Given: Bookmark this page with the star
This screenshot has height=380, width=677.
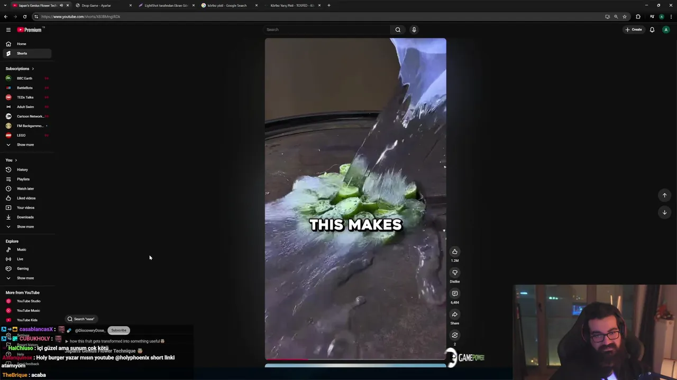Looking at the screenshot, I should tap(625, 16).
